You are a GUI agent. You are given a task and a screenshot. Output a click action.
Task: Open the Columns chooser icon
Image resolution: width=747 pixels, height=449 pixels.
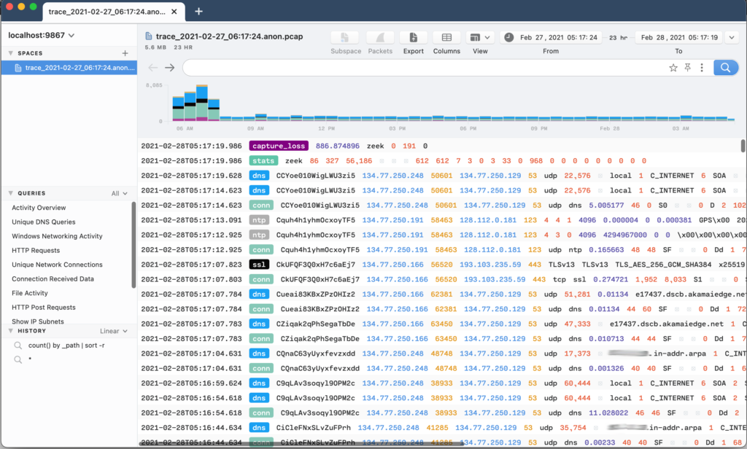click(446, 38)
